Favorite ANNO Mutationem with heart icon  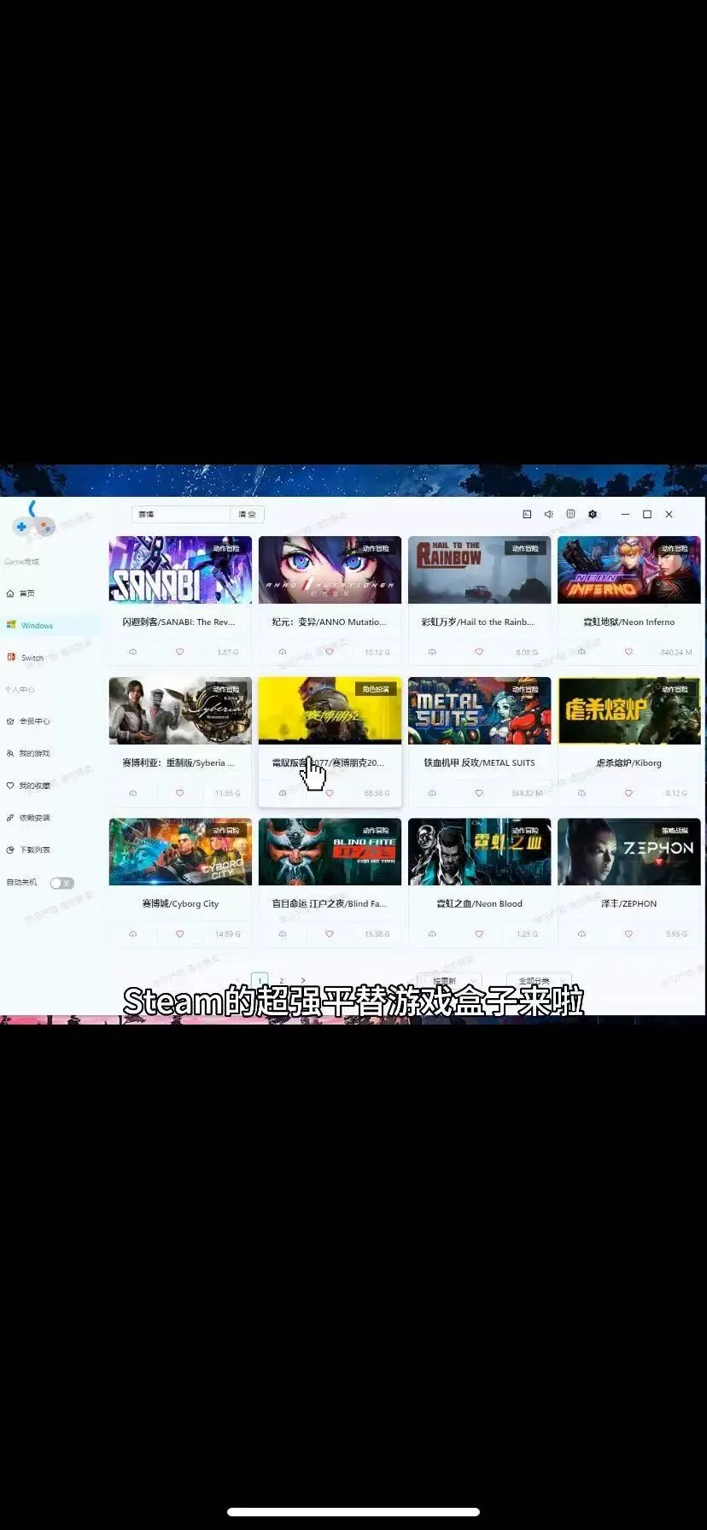(330, 651)
